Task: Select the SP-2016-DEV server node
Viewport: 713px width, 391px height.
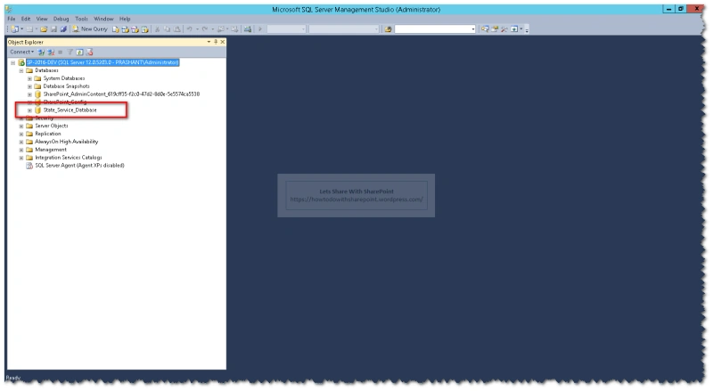Action: click(102, 62)
